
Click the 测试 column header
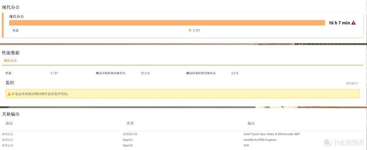[9, 124]
